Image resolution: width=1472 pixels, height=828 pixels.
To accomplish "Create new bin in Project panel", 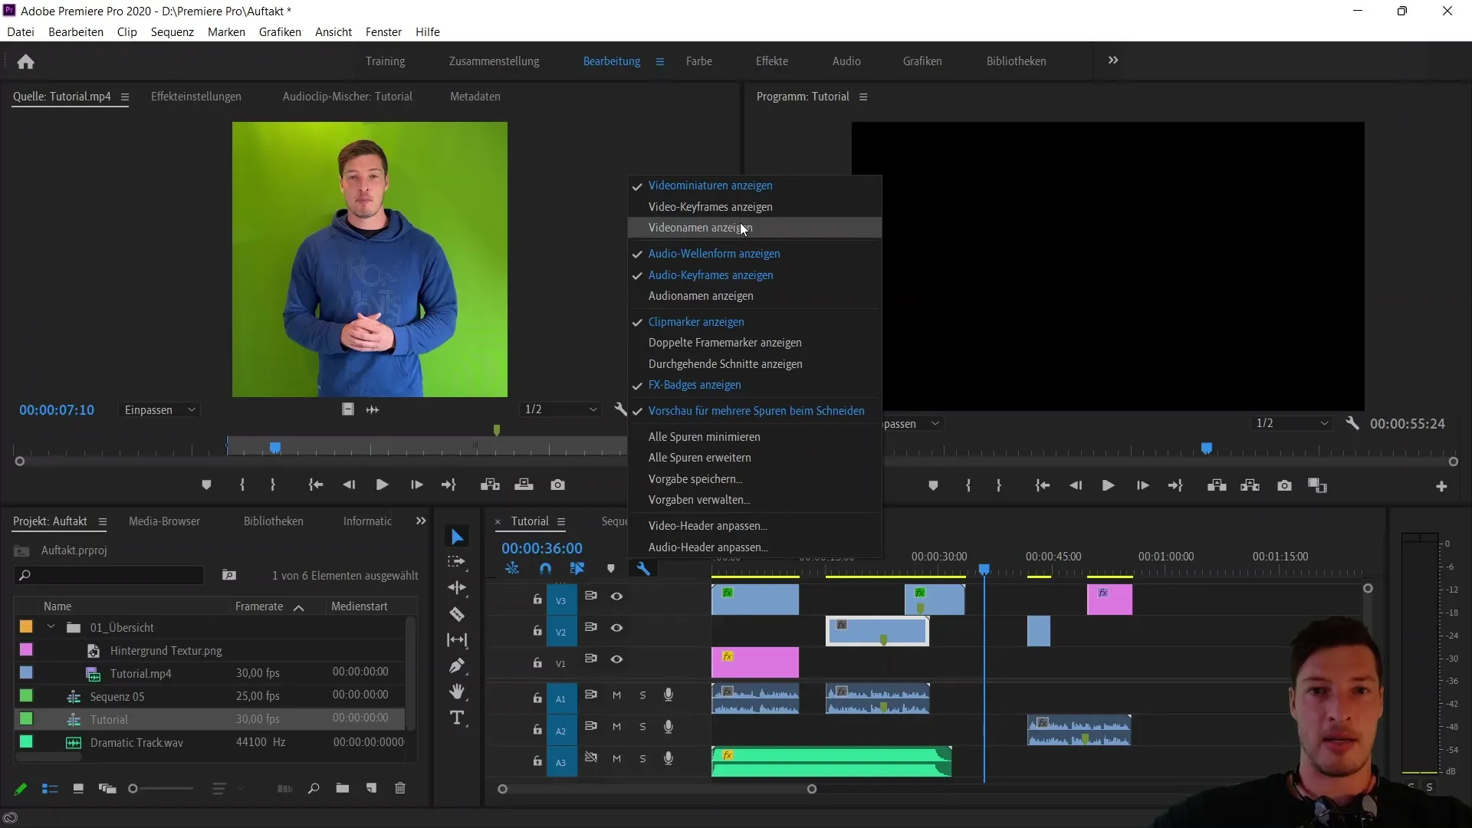I will 343,788.
